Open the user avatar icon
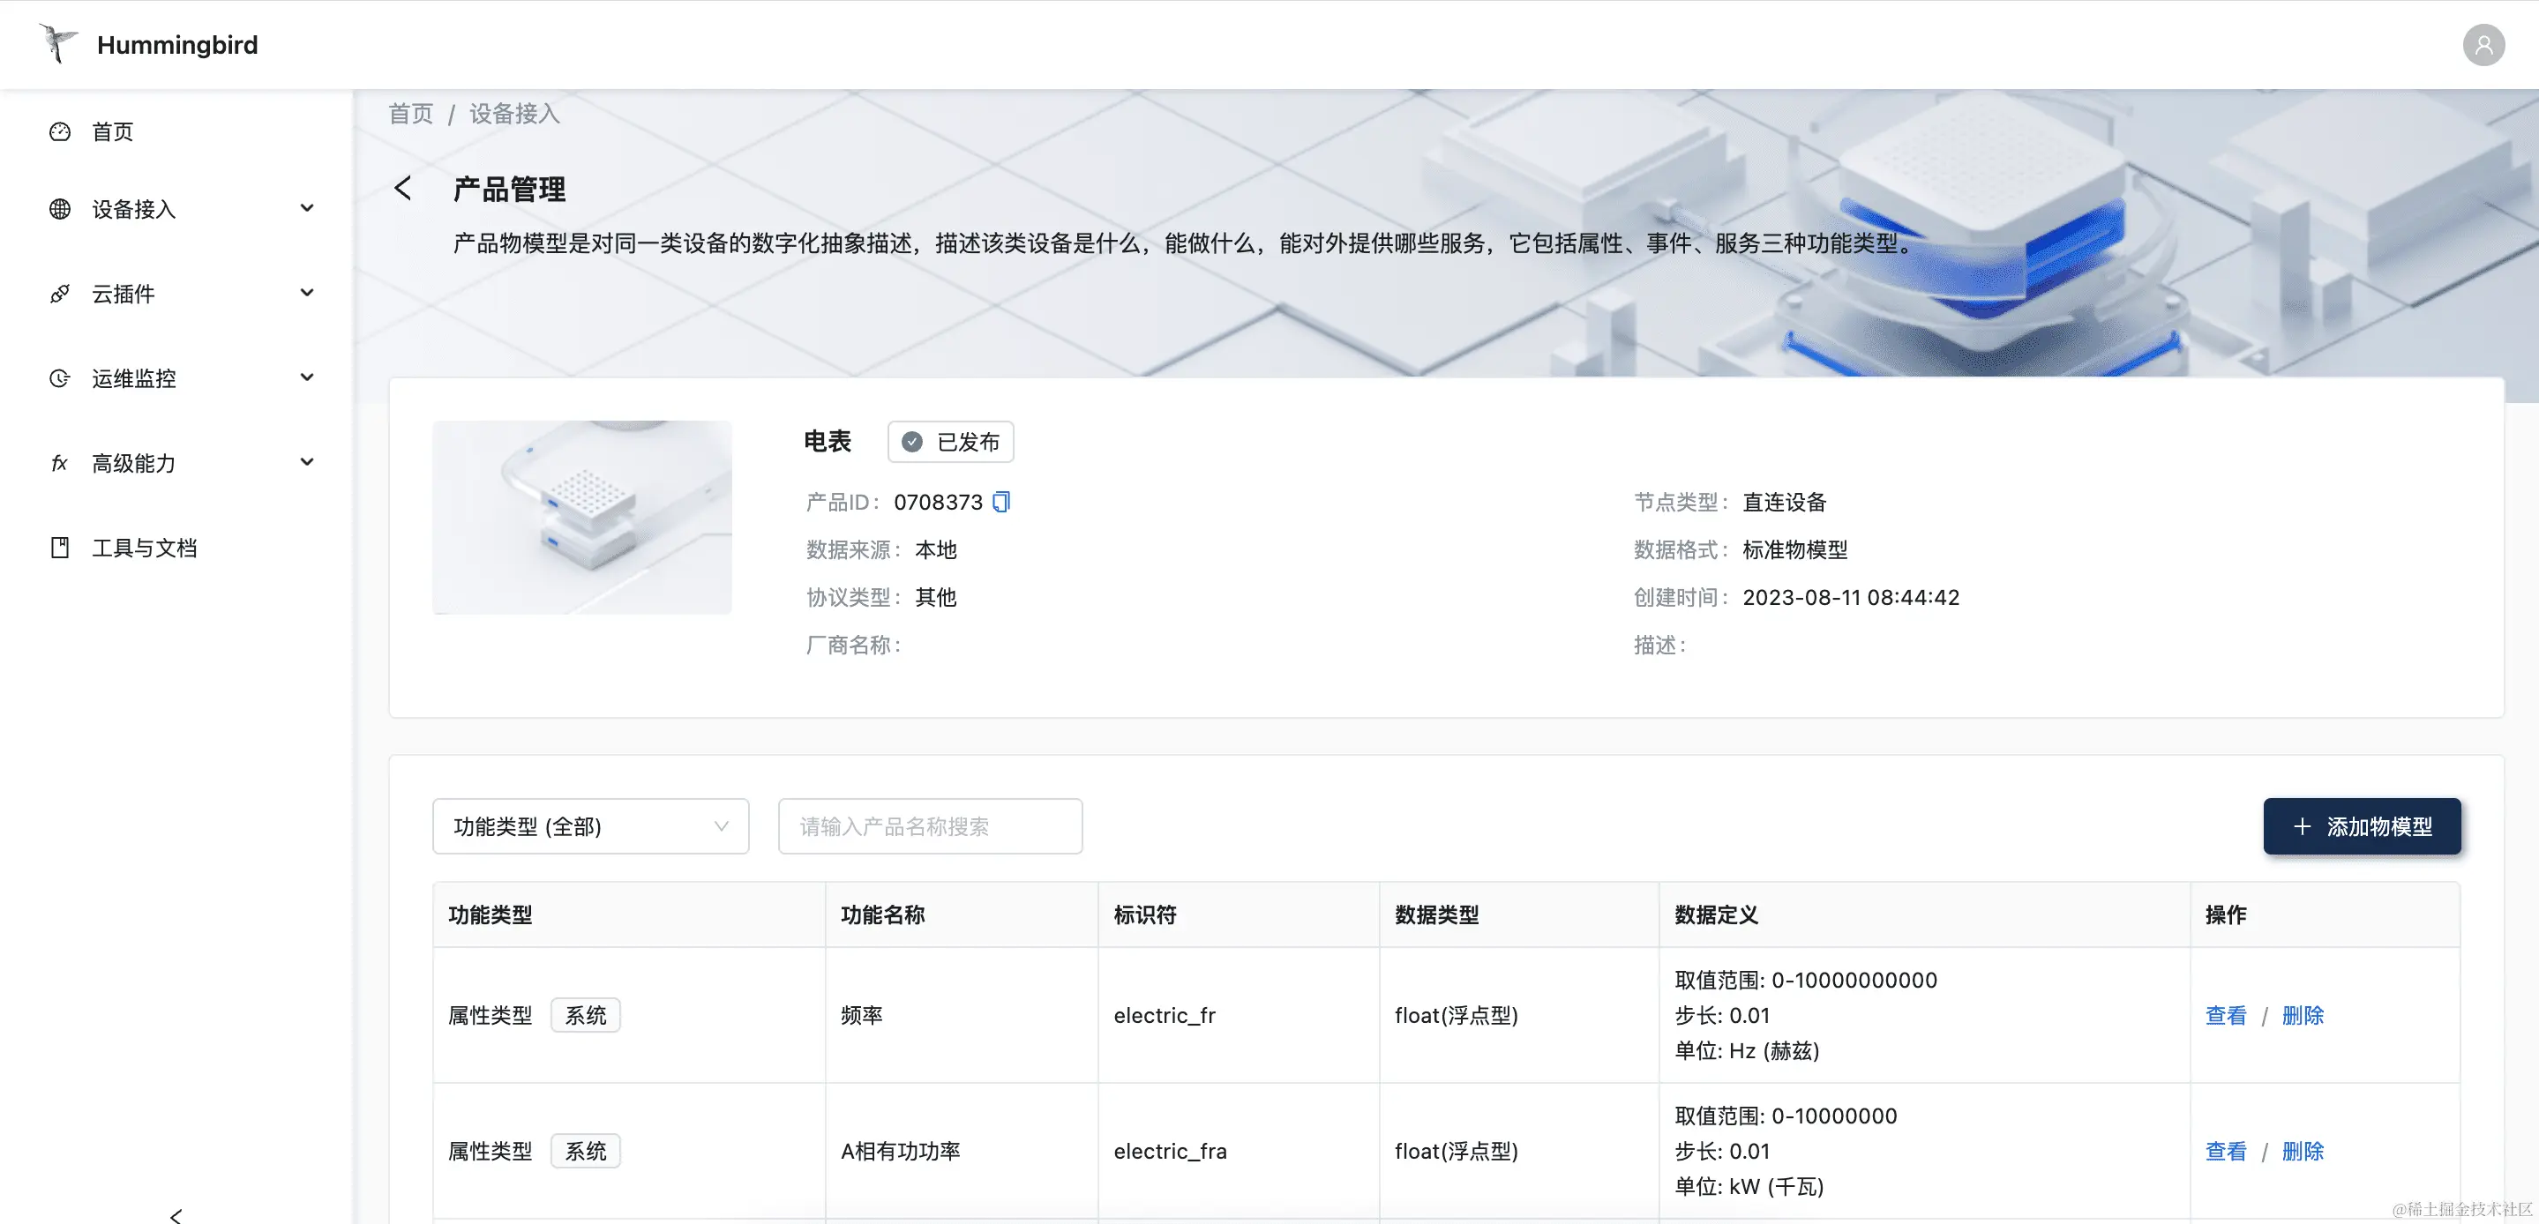 click(x=2483, y=45)
